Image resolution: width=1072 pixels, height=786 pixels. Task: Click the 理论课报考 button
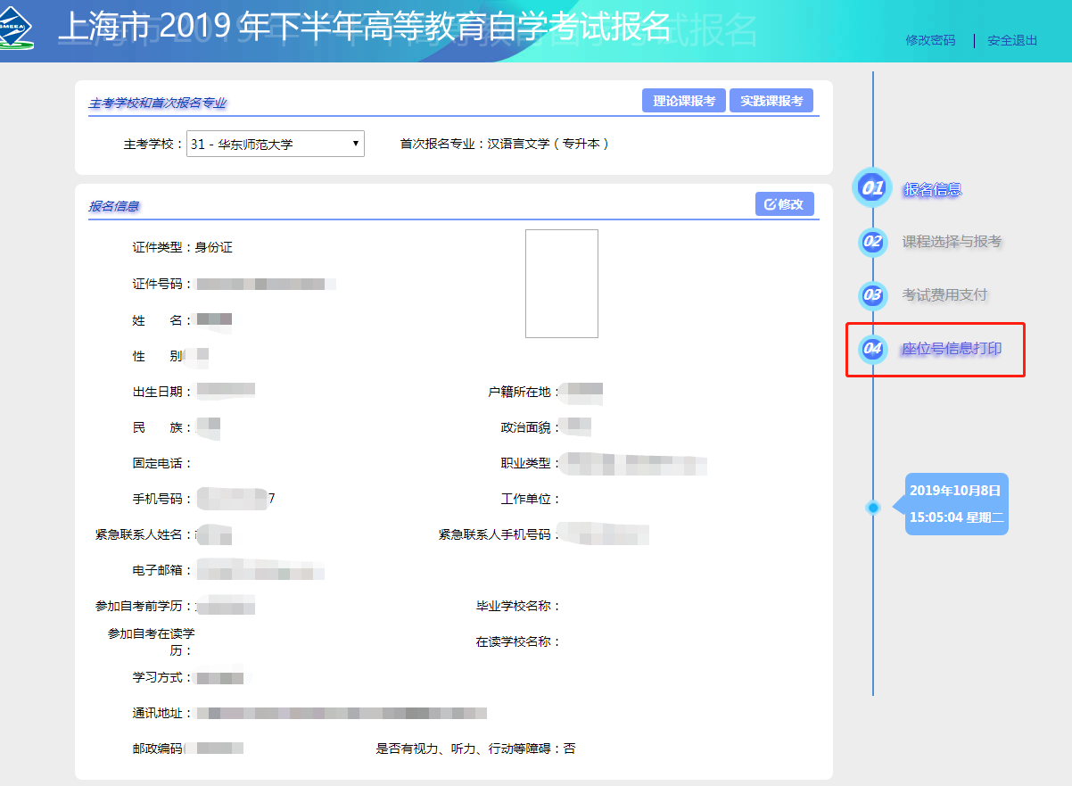pos(683,100)
